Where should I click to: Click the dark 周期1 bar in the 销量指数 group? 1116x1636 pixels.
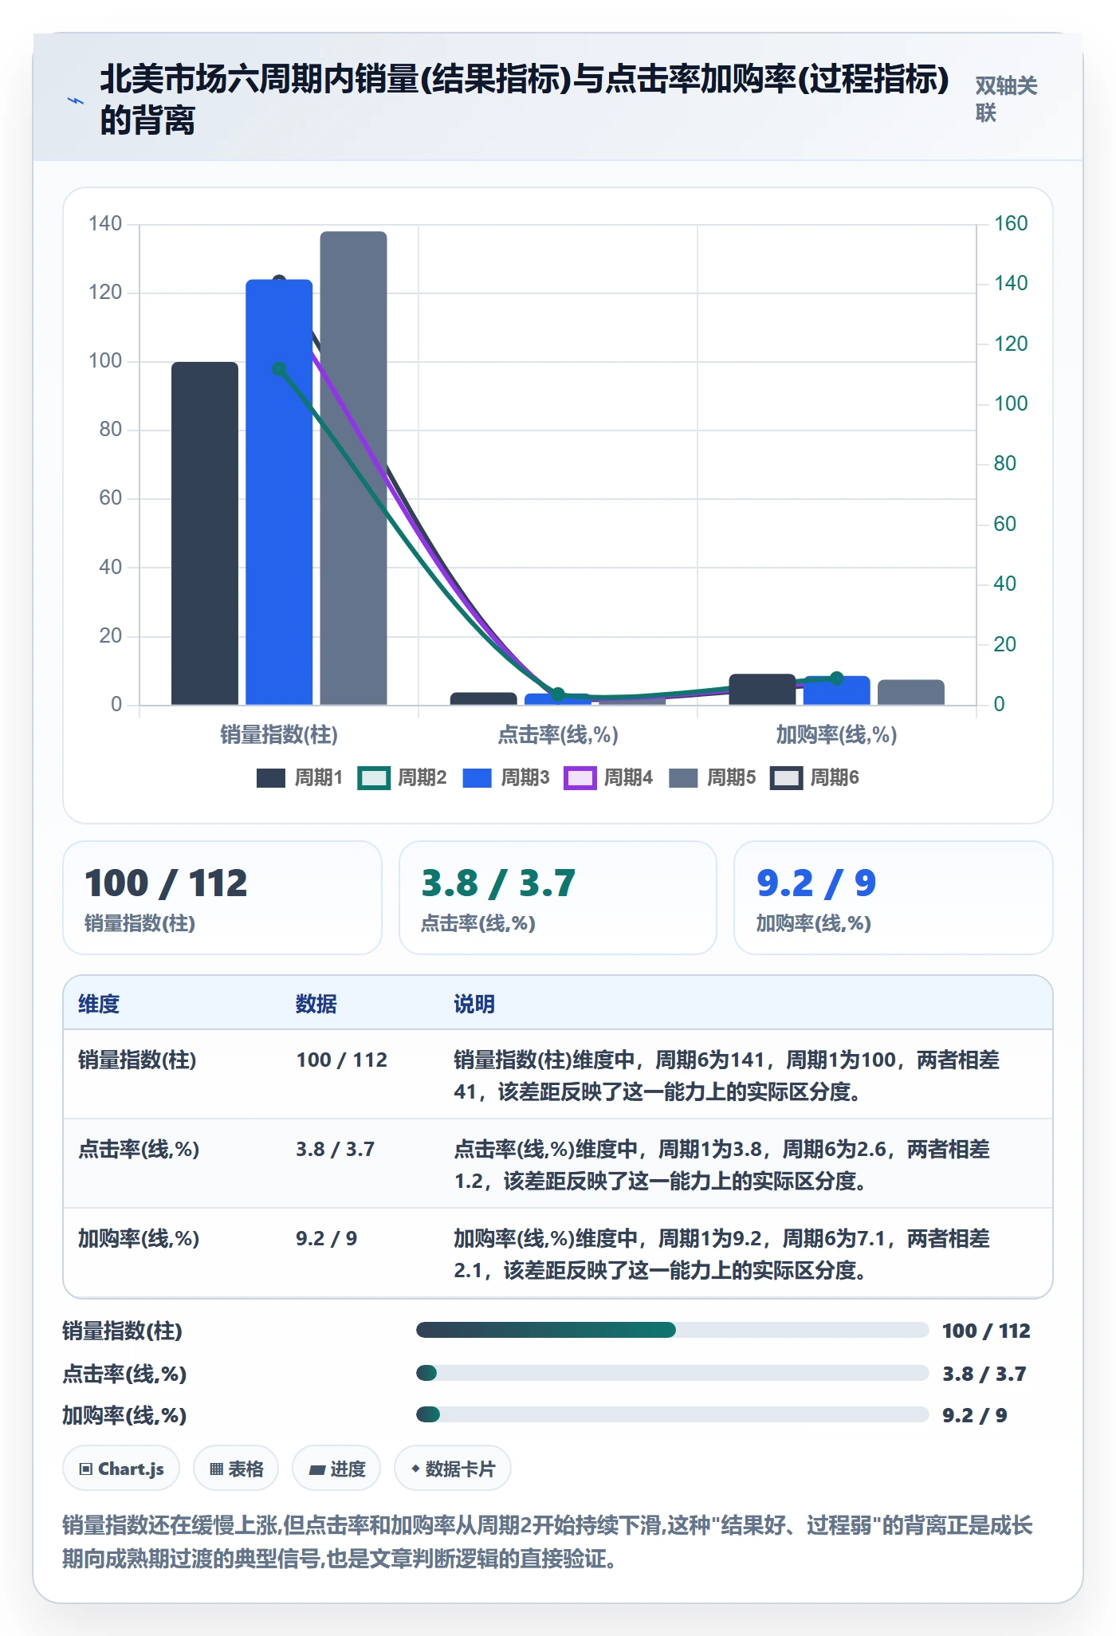click(205, 533)
